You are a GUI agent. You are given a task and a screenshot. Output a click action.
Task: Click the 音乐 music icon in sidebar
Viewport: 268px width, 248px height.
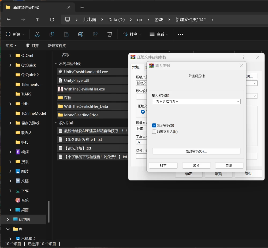click(x=18, y=200)
